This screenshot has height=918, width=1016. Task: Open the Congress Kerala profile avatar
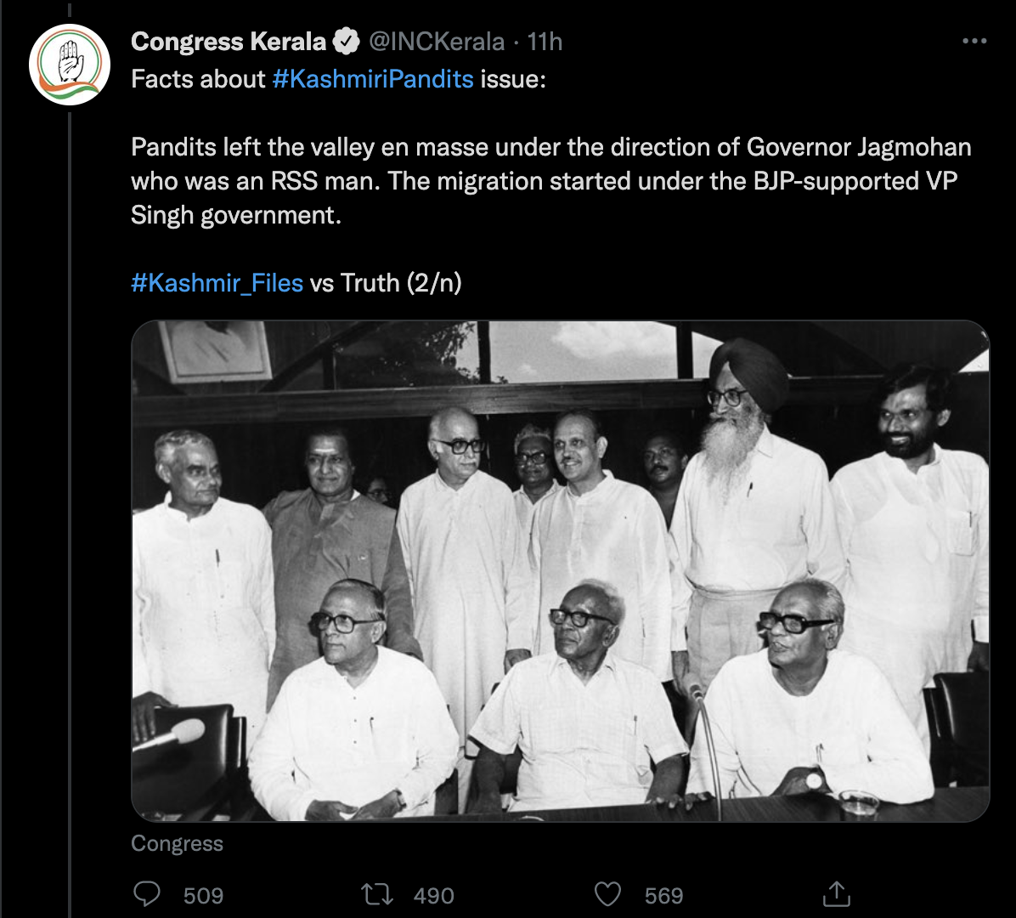[x=70, y=65]
